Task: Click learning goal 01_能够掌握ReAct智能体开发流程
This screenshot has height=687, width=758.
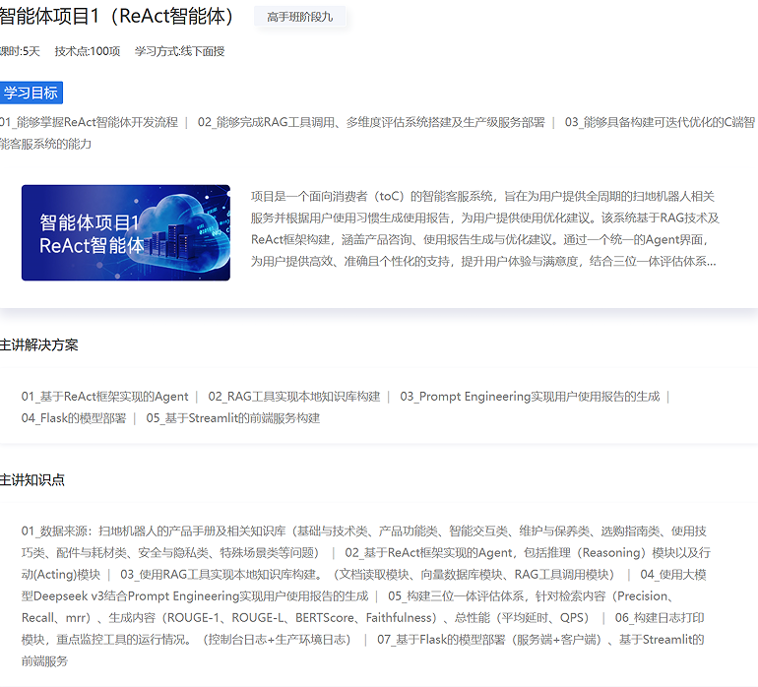Action: (89, 122)
